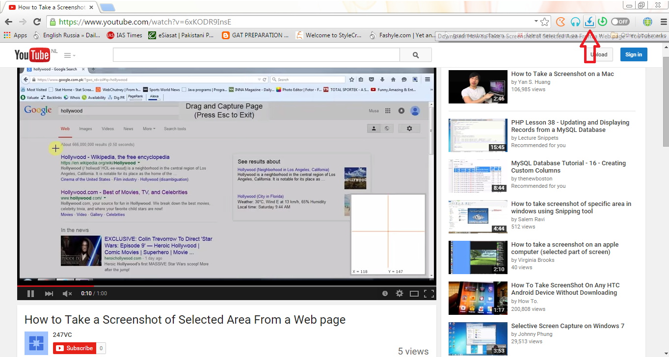This screenshot has height=357, width=669.
Task: Open 'screenshot on an apple computer' video title
Action: (565, 248)
